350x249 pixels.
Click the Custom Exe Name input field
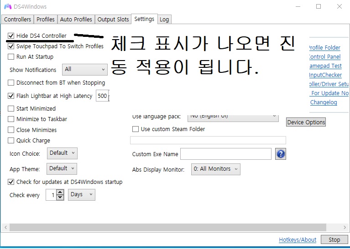click(x=226, y=154)
